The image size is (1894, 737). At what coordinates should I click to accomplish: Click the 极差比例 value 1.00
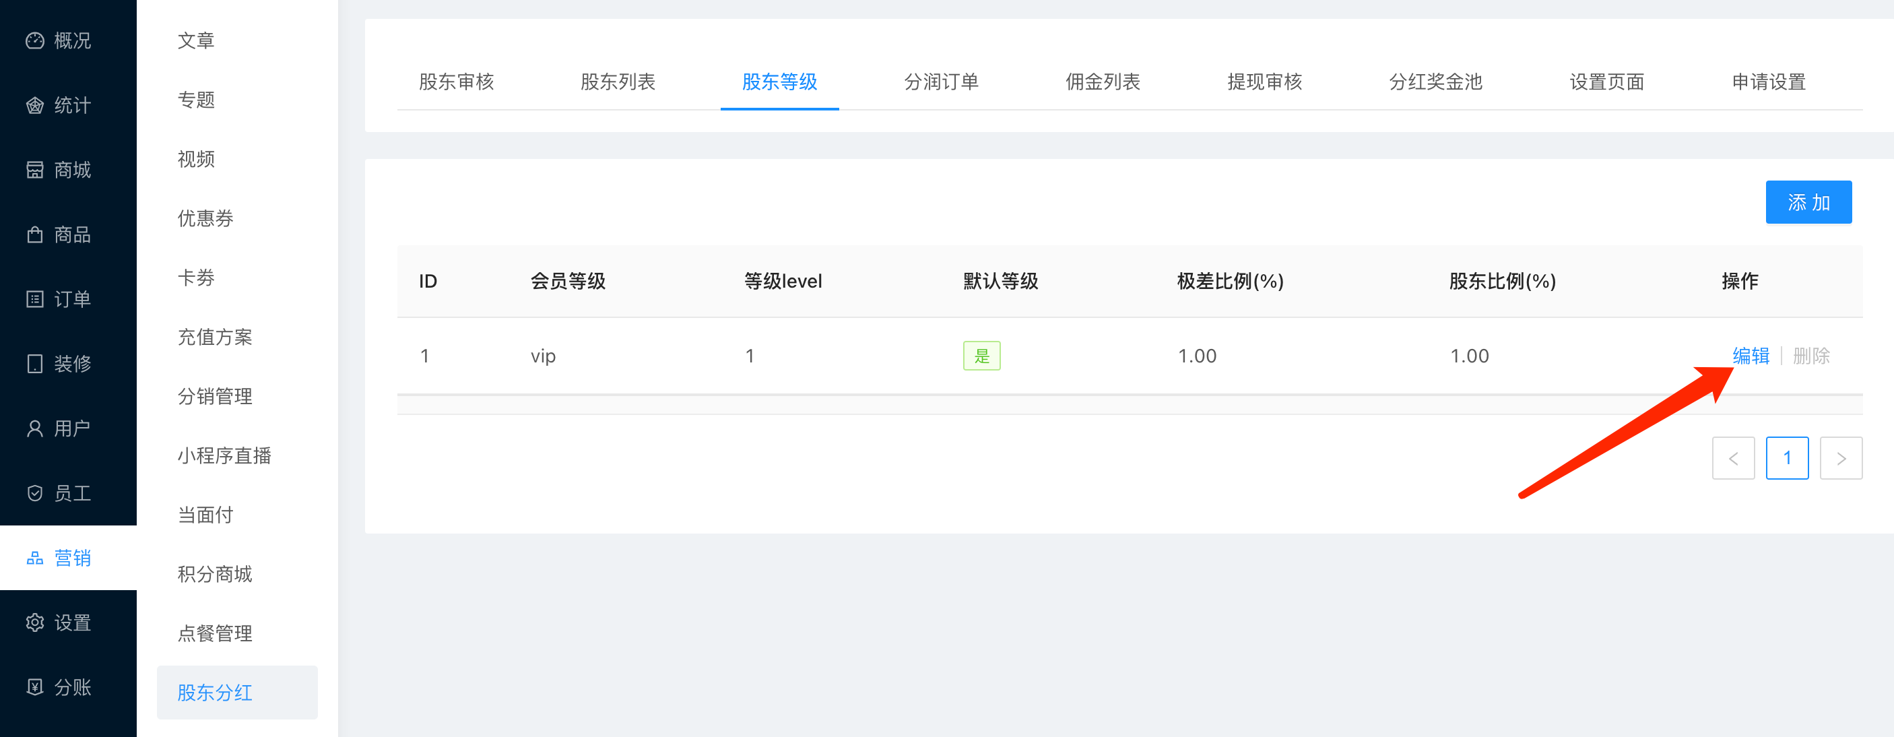[x=1197, y=356]
